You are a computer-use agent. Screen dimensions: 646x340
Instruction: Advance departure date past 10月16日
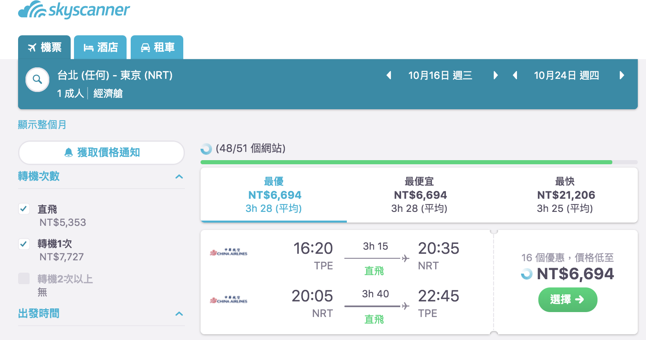click(495, 75)
